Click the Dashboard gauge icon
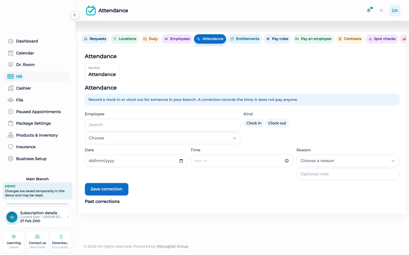The height and width of the screenshot is (255, 409). (x=11, y=41)
